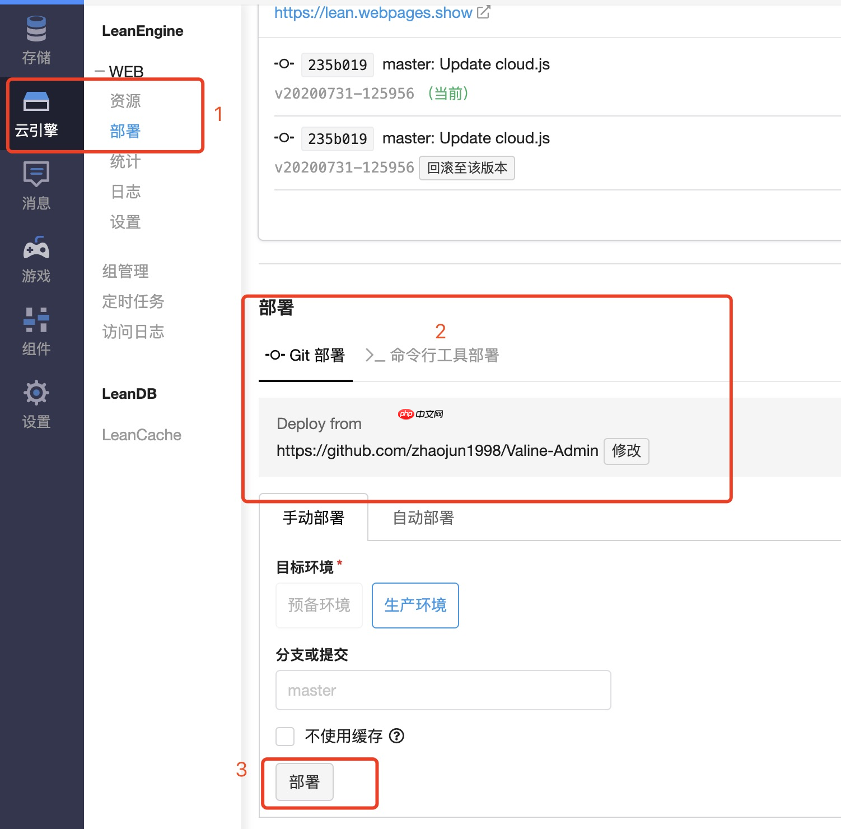Click 修改 next to GitHub URL
Image resolution: width=841 pixels, height=829 pixels.
[x=626, y=451]
